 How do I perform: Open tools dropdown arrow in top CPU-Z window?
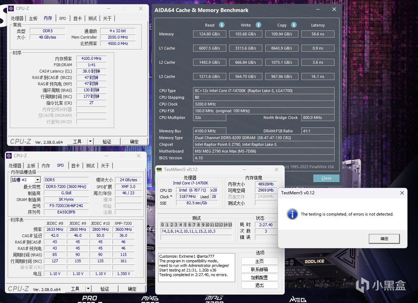91,142
